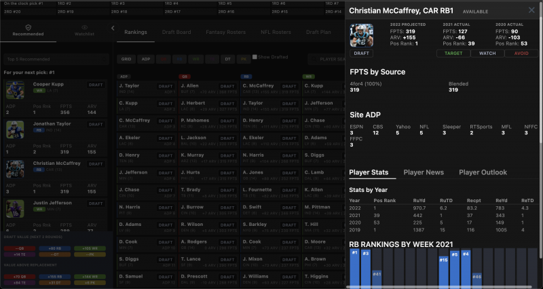This screenshot has width=543, height=289.
Task: Click the #46 weekly ranking bar
Action: coord(477,280)
